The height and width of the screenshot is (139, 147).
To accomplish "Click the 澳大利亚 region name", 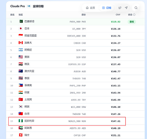I will (29, 71).
